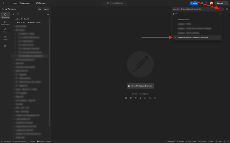
Task: Open the History sidebar tab
Action: tap(5, 38)
